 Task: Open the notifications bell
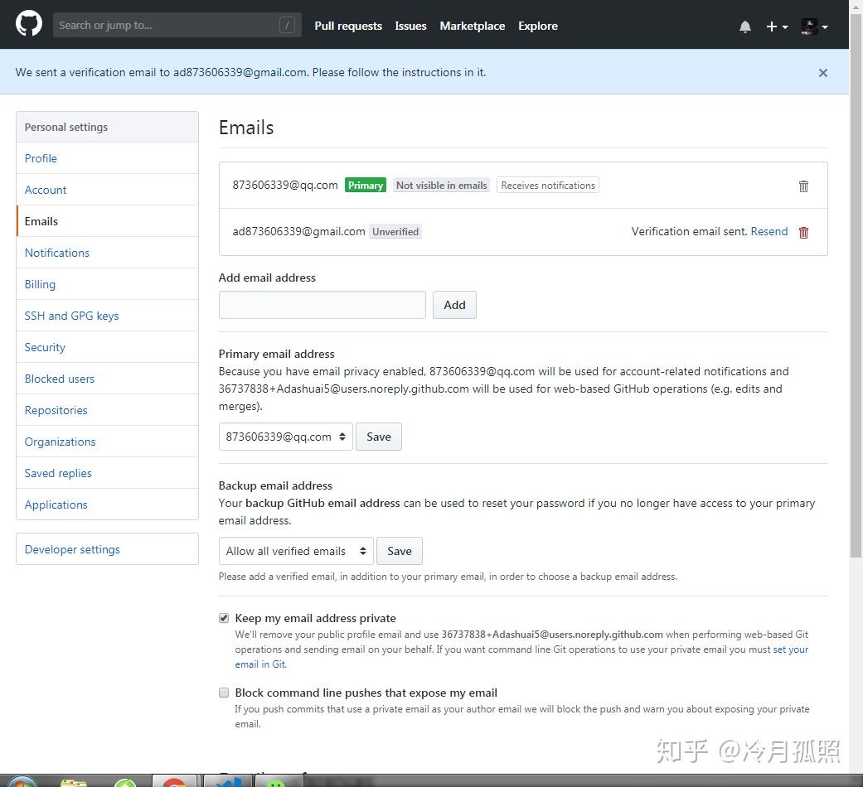(744, 27)
